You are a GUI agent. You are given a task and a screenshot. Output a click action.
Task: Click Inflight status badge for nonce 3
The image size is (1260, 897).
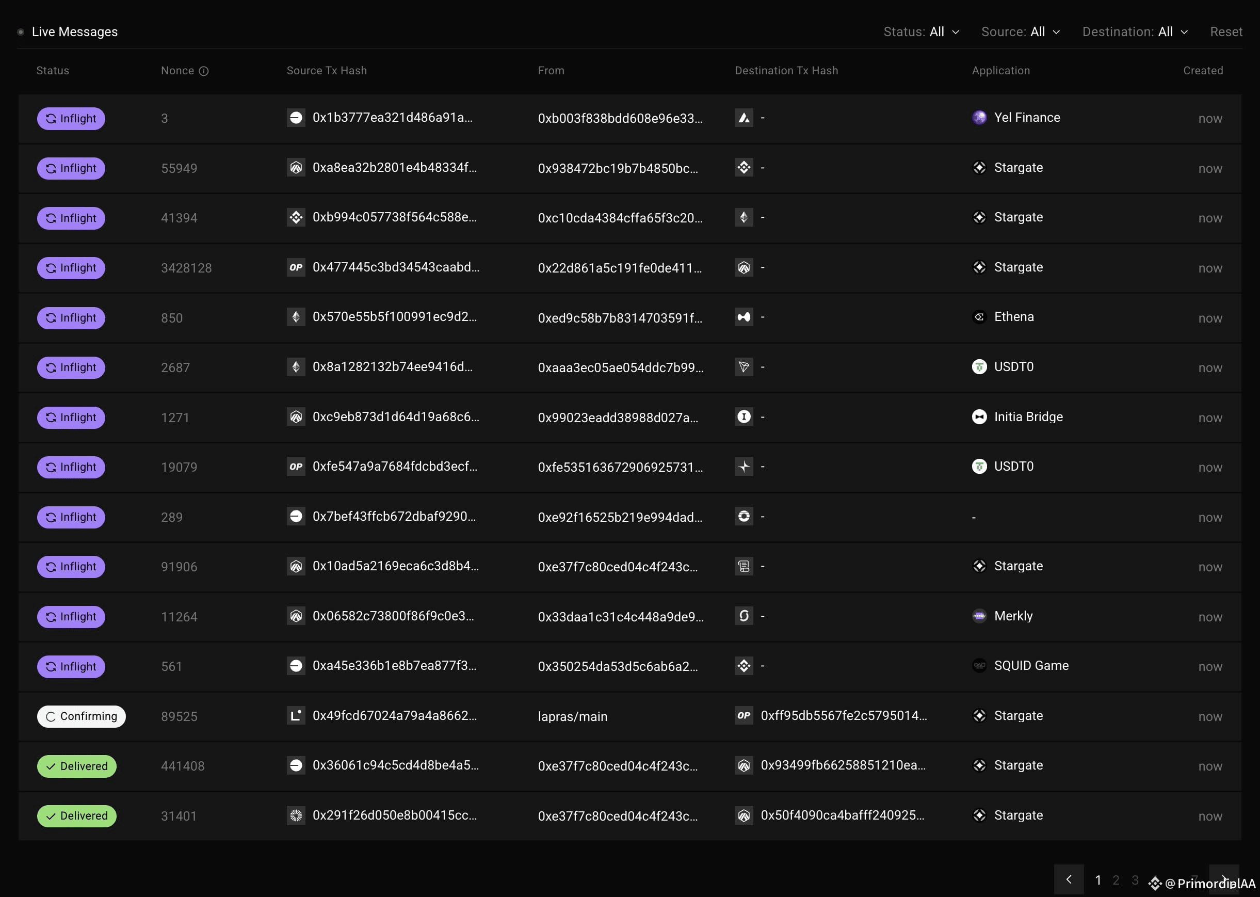(x=71, y=119)
